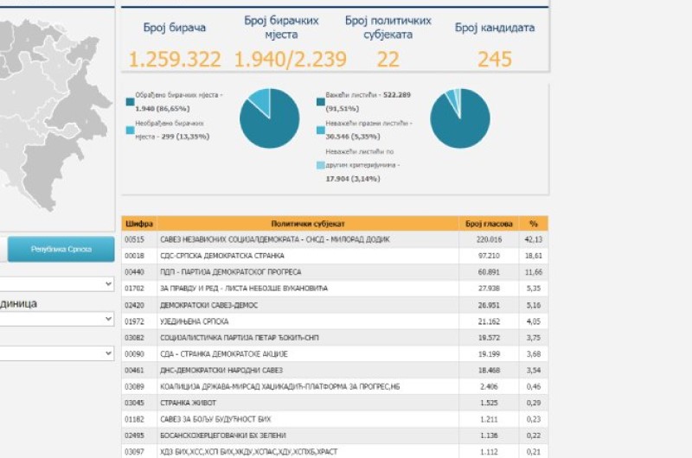This screenshot has height=458, width=692.
Task: Click the Република Српска button
Action: pos(61,249)
